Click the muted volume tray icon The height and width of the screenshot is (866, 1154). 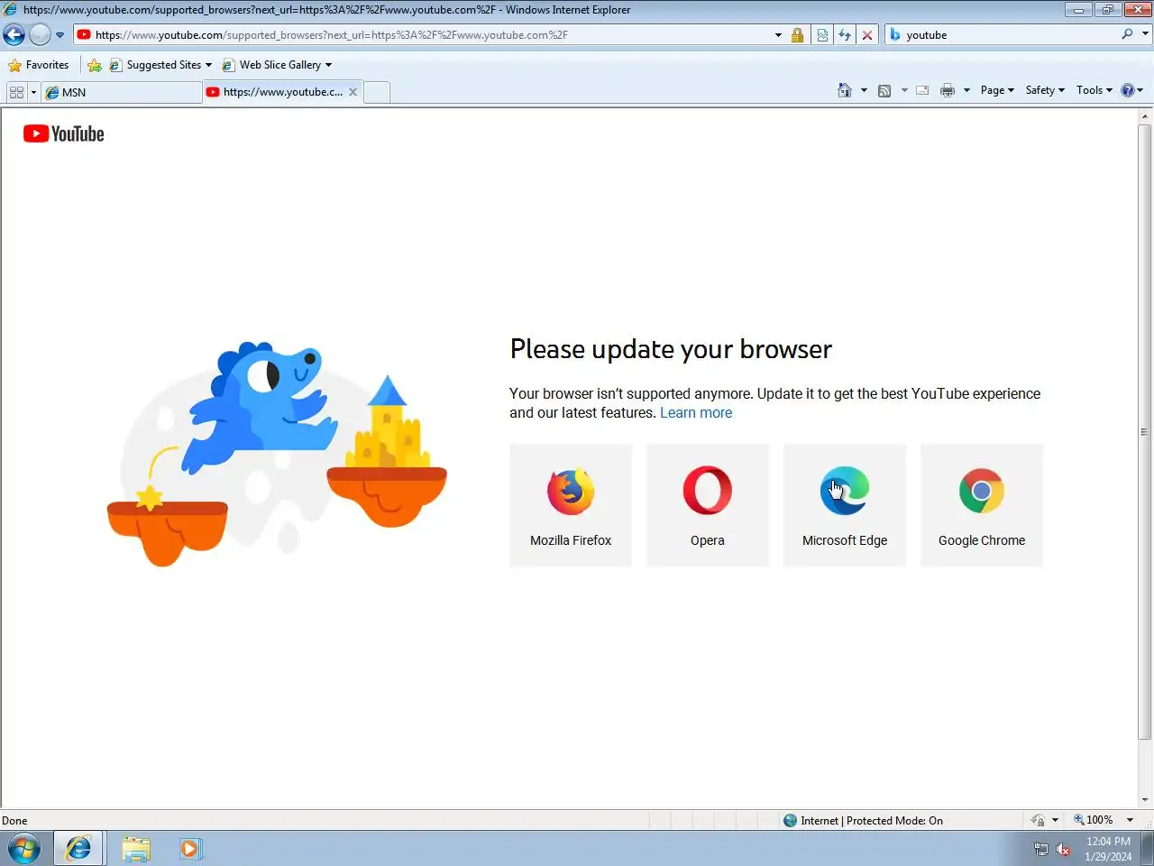click(x=1064, y=849)
